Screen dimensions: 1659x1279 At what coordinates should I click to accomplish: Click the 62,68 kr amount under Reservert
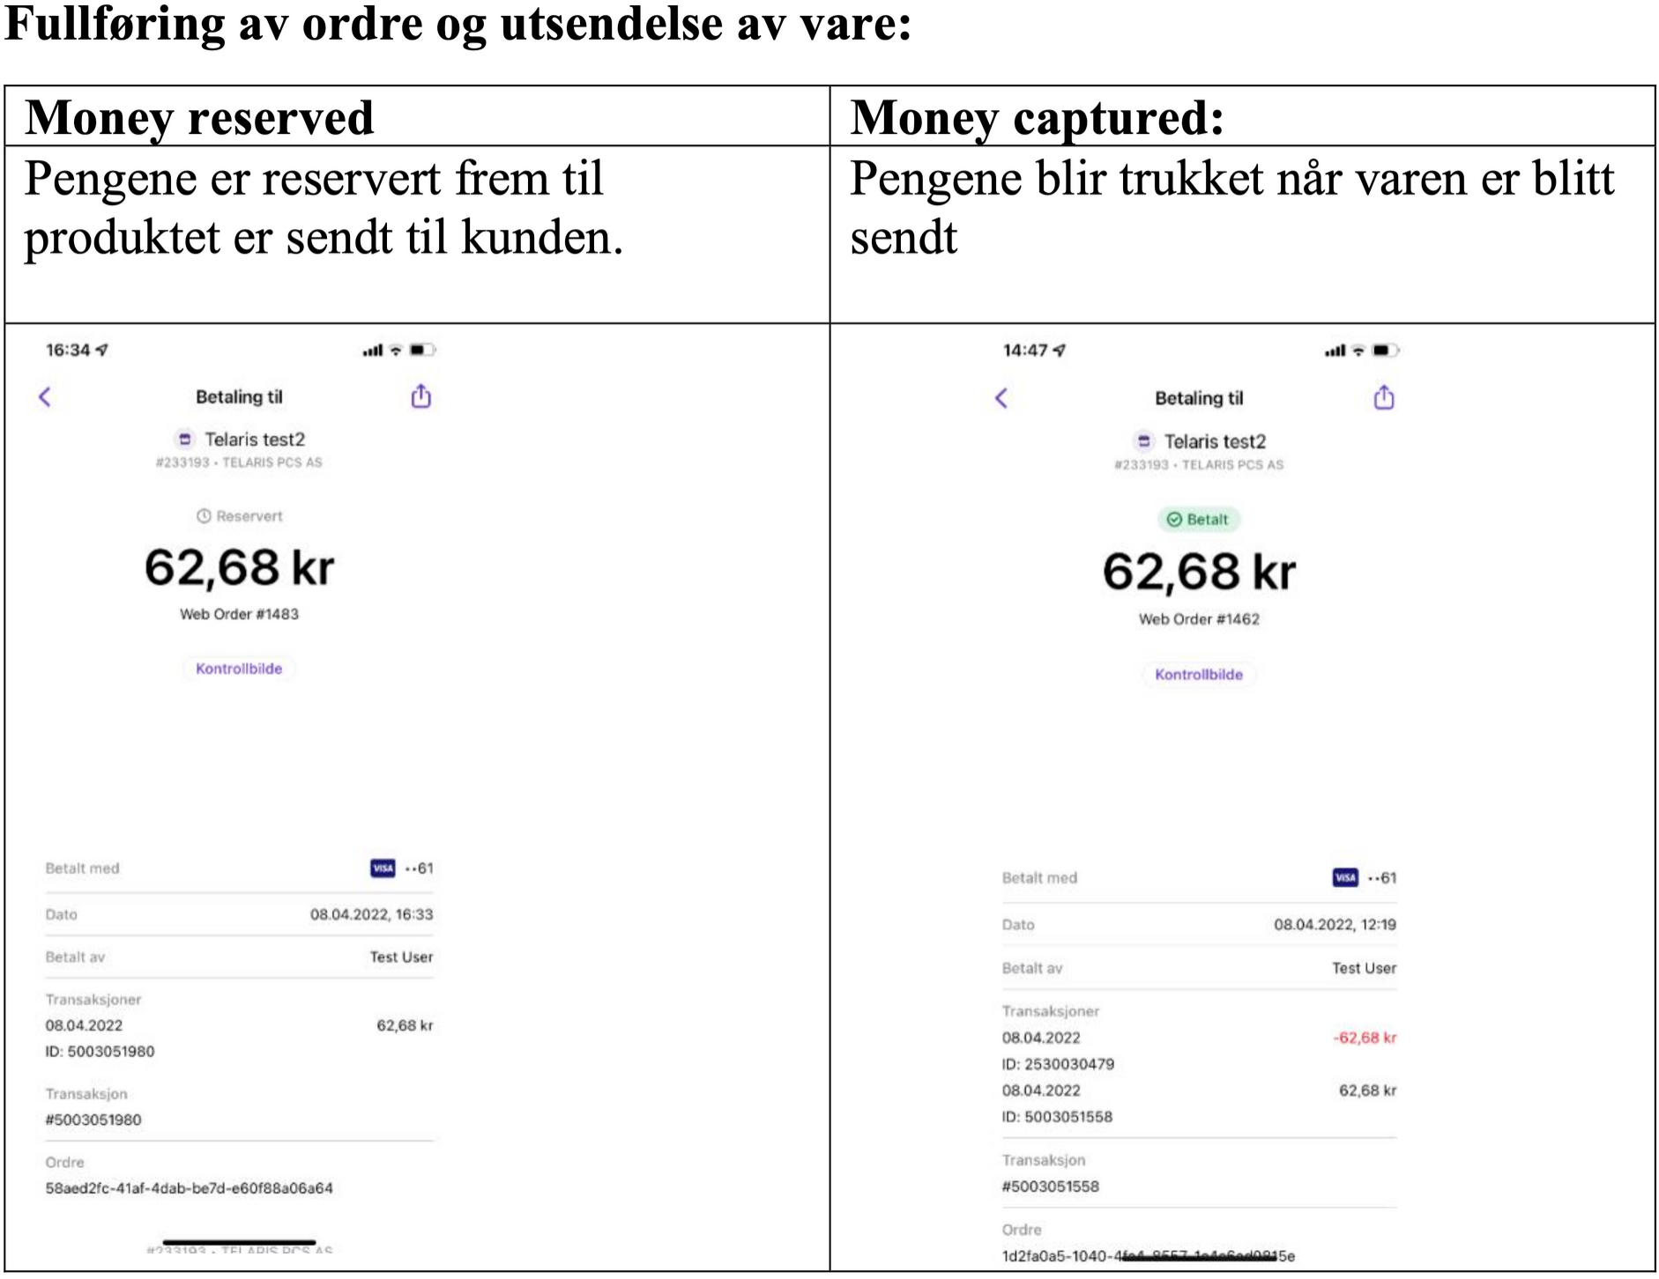click(239, 567)
